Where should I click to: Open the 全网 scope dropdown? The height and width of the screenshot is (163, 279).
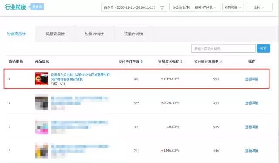(x=259, y=7)
